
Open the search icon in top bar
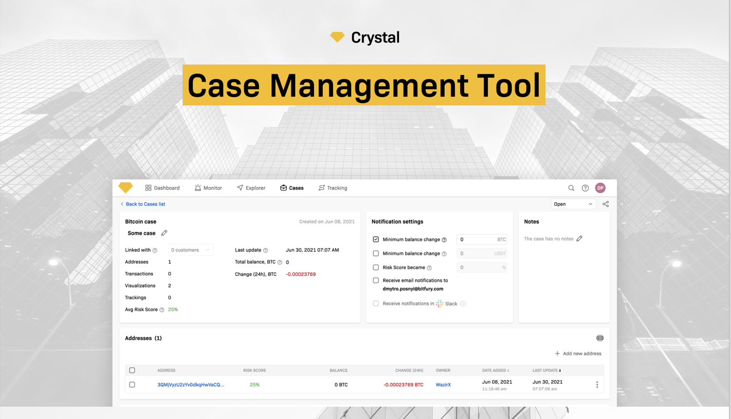tap(571, 187)
